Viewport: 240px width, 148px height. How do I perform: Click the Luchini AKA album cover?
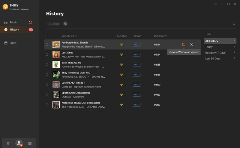point(56,85)
